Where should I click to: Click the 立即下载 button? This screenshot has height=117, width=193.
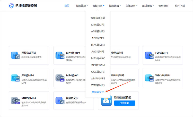coord(125,103)
